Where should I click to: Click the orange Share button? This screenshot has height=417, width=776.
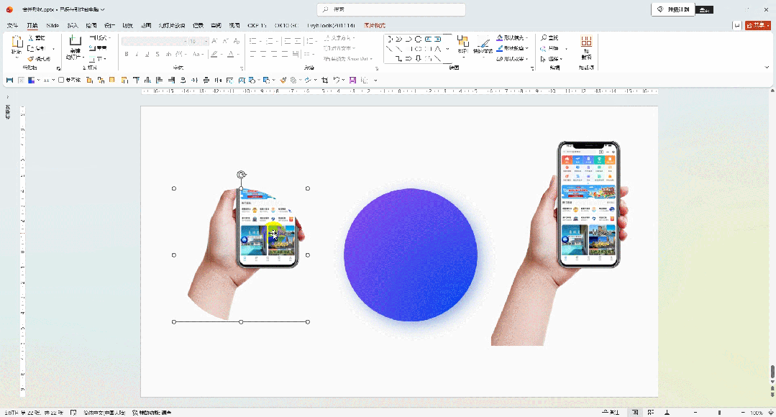pos(758,25)
